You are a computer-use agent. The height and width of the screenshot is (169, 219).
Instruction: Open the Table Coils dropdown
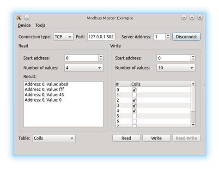54,138
